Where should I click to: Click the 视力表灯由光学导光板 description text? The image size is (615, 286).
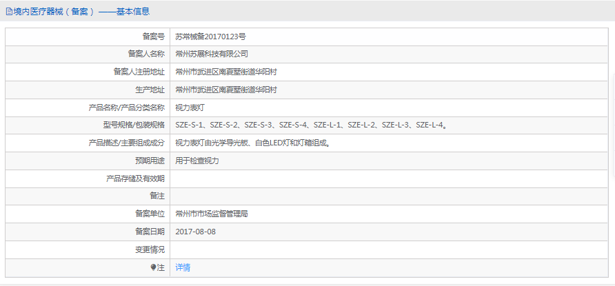(253, 143)
